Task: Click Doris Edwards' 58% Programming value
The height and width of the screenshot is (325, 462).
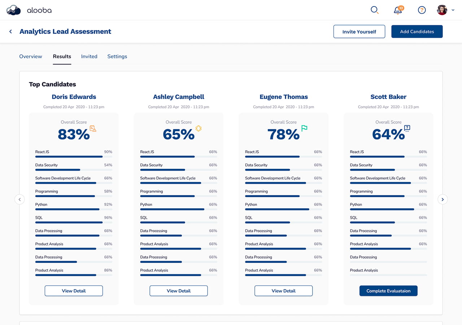Action: tap(108, 191)
